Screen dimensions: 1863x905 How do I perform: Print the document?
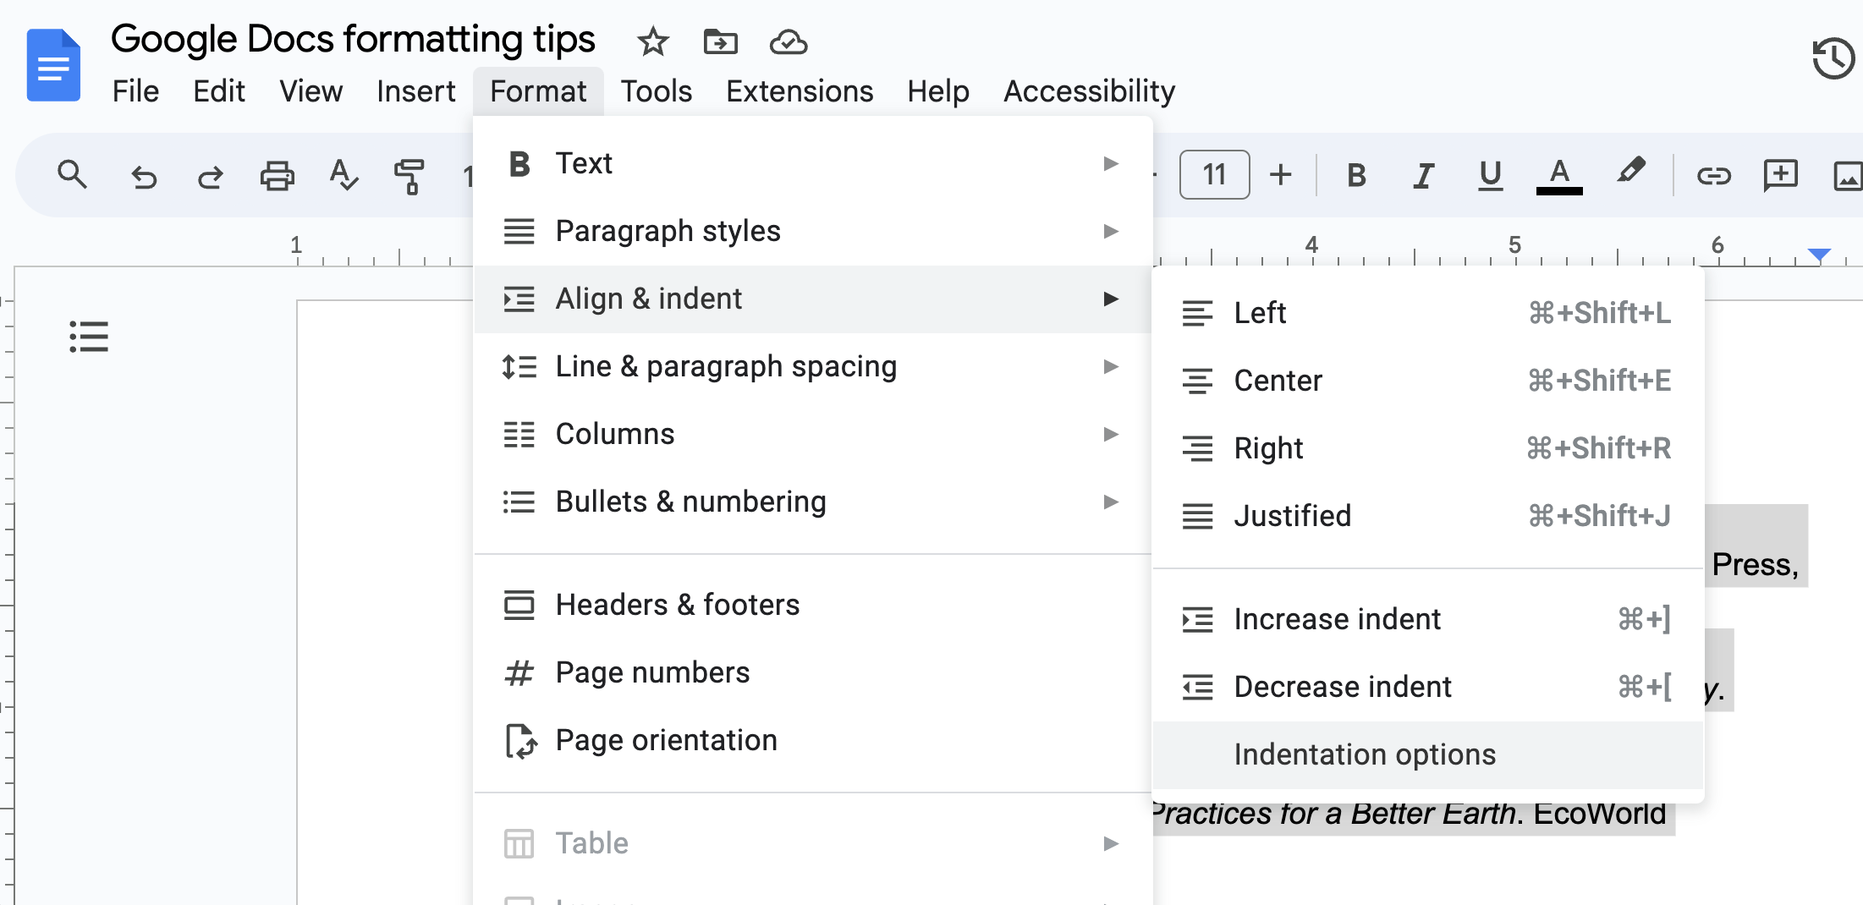[278, 175]
